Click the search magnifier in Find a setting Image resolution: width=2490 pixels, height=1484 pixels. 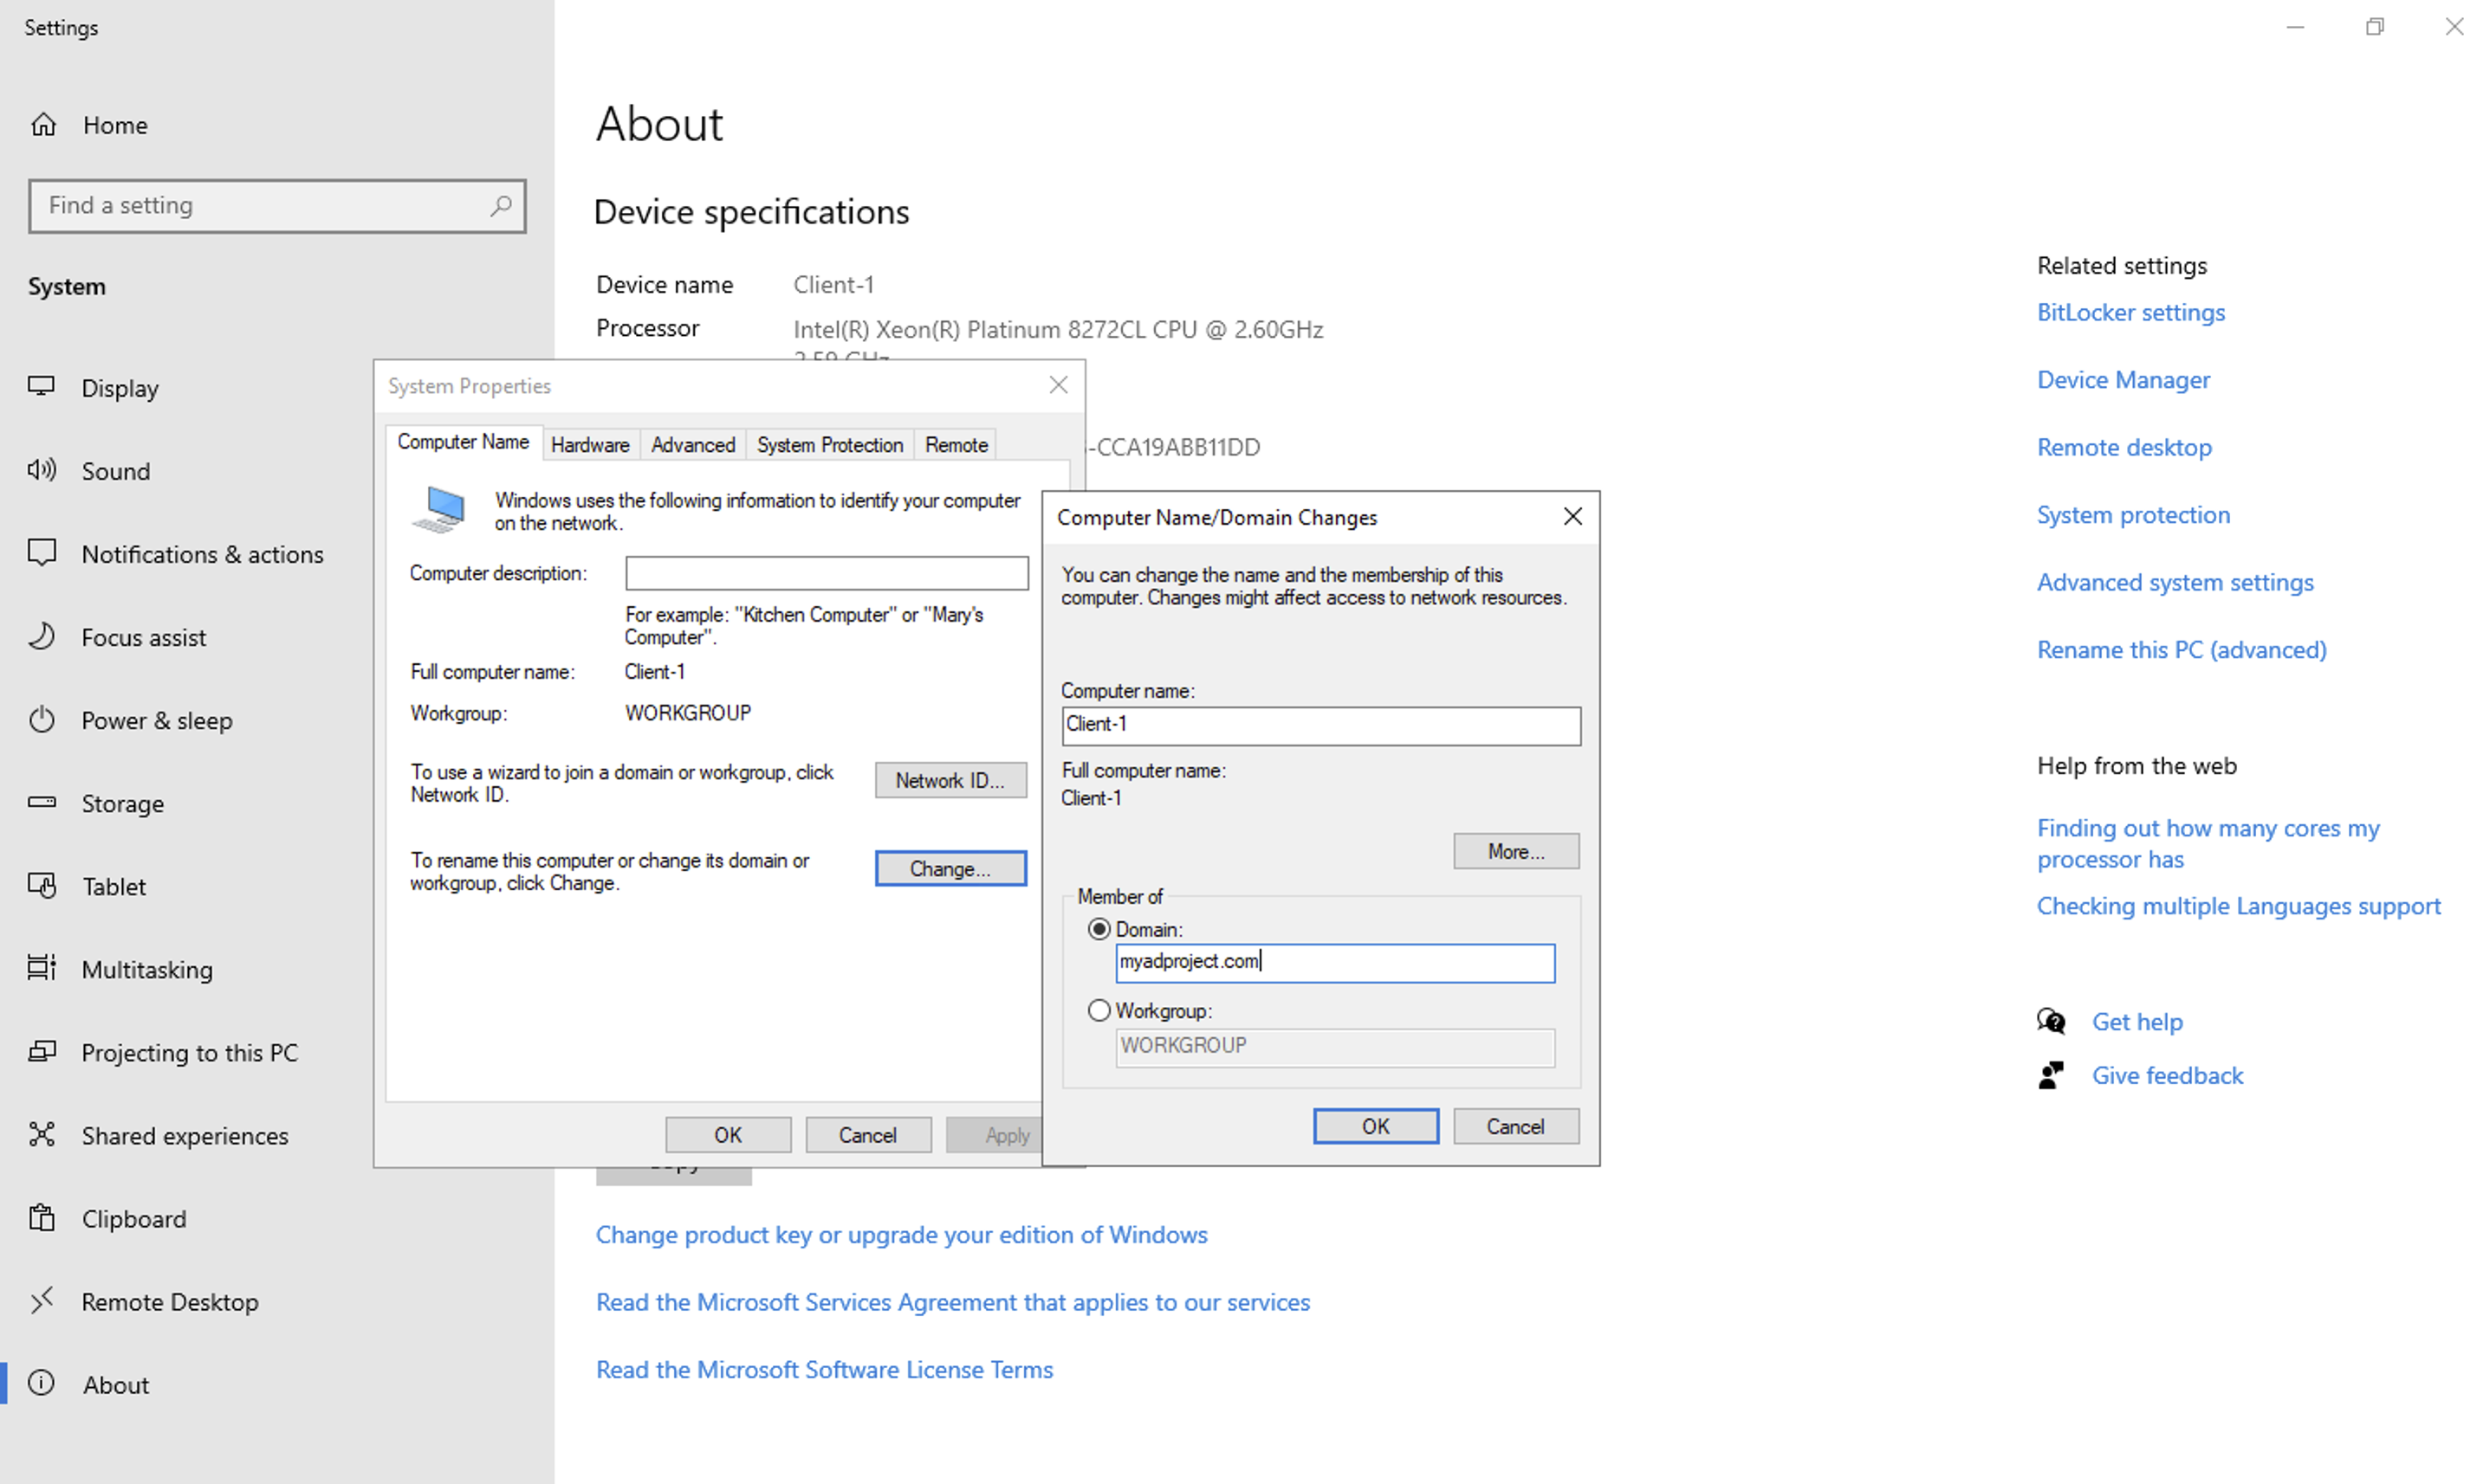pyautogui.click(x=500, y=205)
